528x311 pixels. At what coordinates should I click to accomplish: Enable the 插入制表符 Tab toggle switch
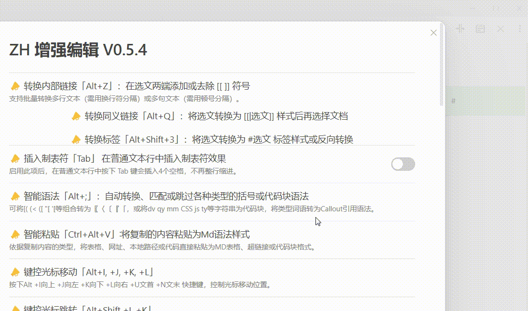pos(403,164)
